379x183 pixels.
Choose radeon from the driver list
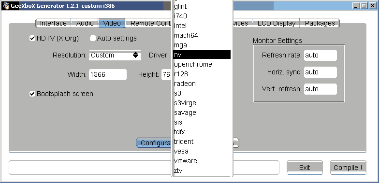point(202,84)
